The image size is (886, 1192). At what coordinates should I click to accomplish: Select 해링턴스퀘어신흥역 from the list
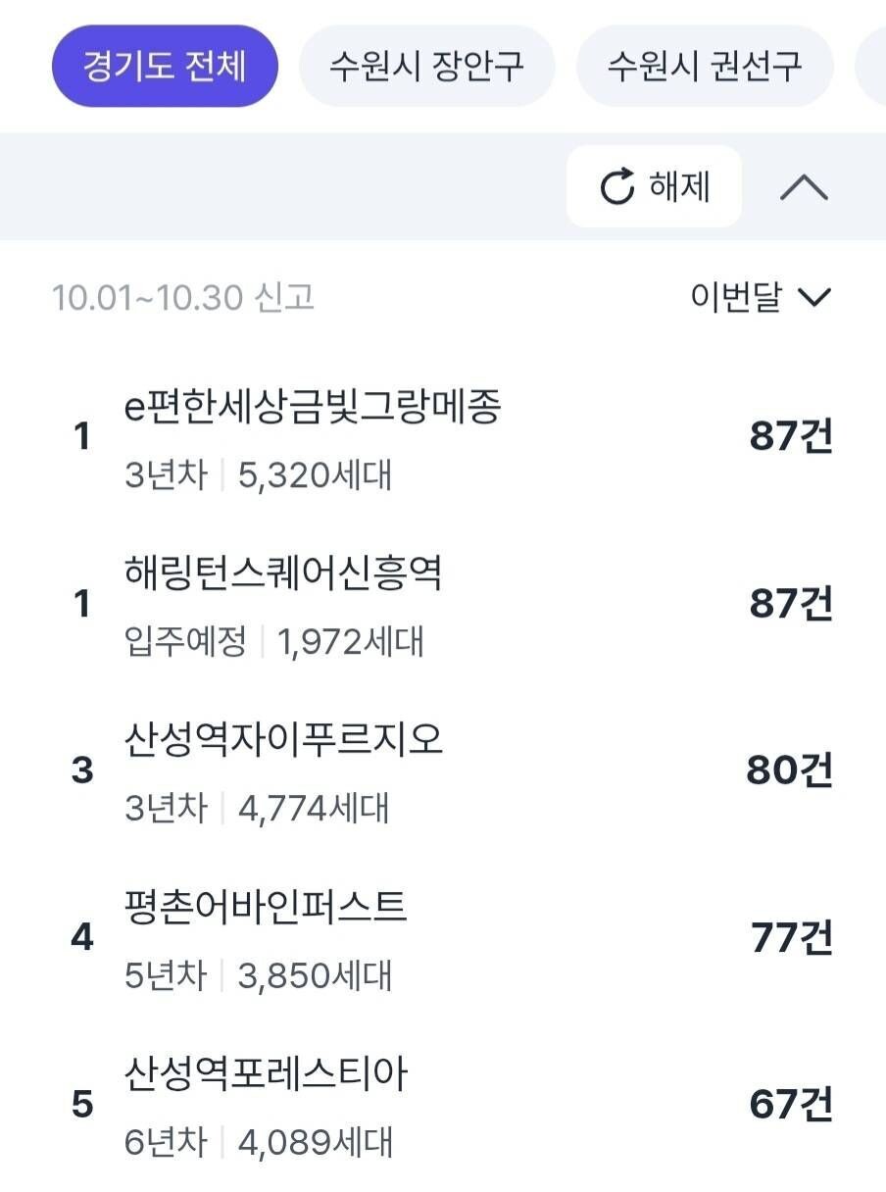(282, 575)
